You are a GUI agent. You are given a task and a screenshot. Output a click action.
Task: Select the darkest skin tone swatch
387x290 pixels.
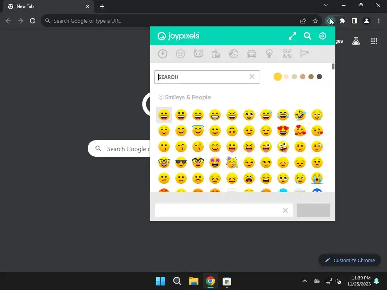tap(319, 77)
